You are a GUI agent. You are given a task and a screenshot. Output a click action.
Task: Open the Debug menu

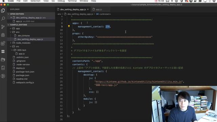pyautogui.click(x=61, y=1)
